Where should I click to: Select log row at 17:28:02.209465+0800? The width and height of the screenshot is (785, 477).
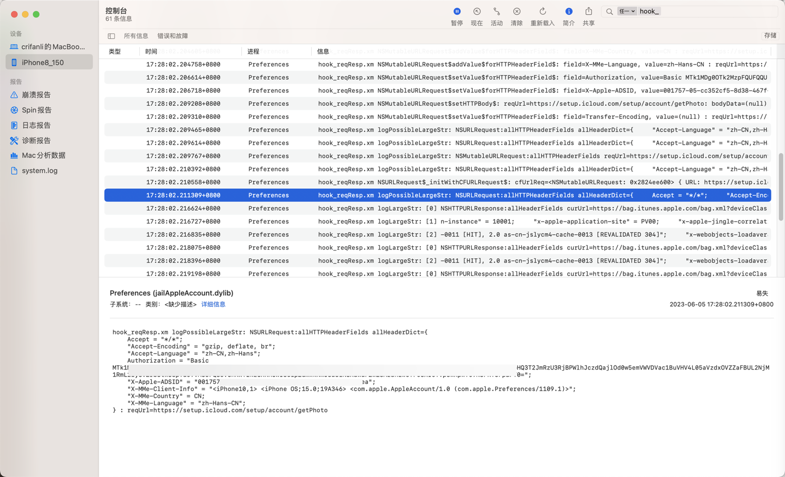pos(438,130)
